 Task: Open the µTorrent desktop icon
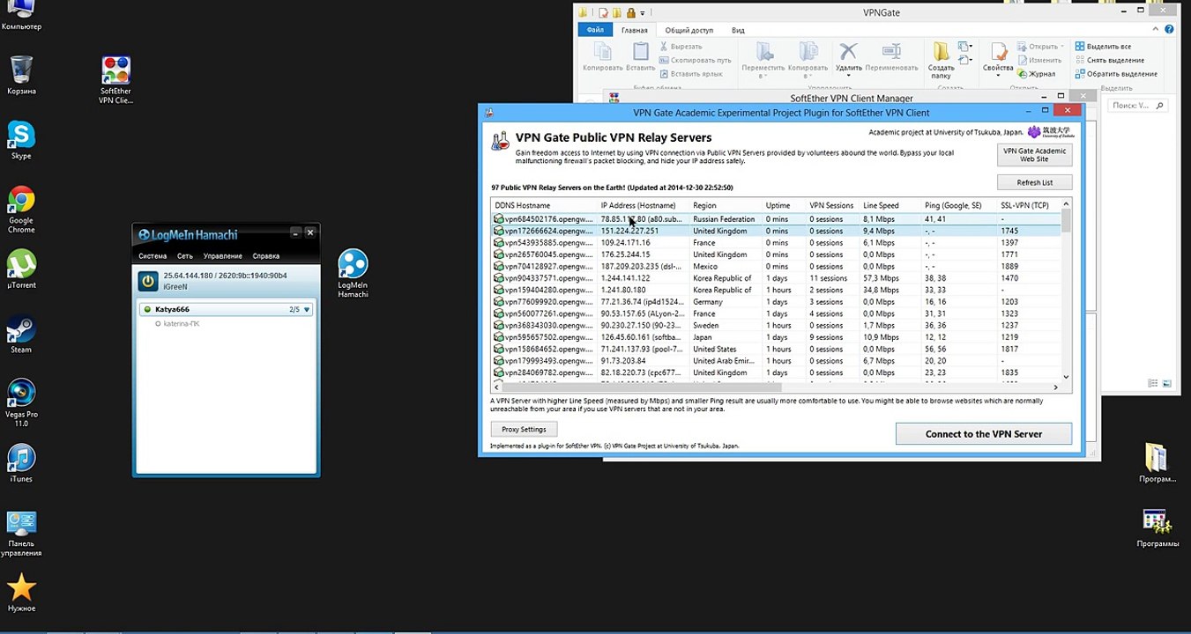coord(21,269)
